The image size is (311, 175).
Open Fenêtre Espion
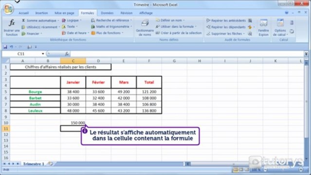[x=263, y=28]
